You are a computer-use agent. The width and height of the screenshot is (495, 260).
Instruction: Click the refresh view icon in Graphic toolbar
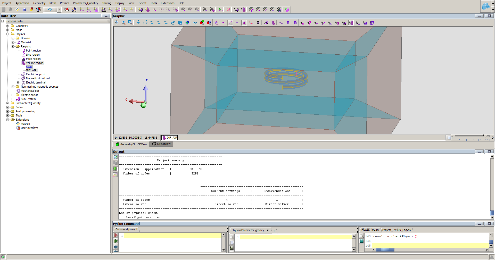(x=117, y=23)
